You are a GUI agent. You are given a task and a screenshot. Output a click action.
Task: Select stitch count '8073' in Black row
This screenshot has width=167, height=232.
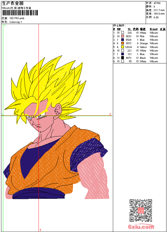[128, 58]
